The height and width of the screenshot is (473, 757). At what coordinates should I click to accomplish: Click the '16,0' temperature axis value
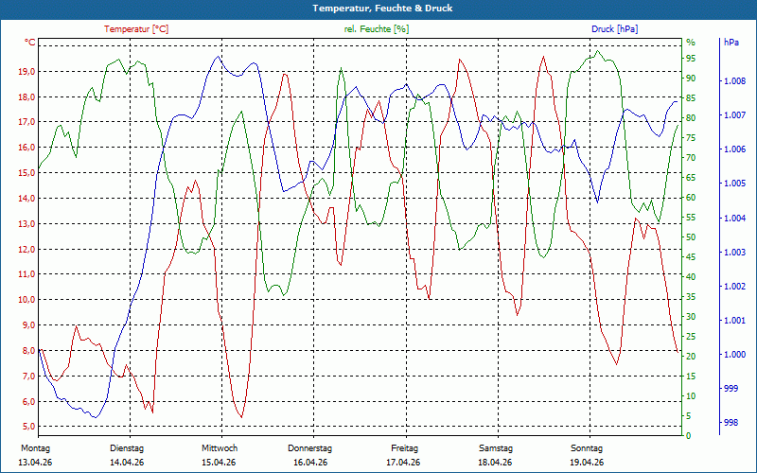(26, 148)
